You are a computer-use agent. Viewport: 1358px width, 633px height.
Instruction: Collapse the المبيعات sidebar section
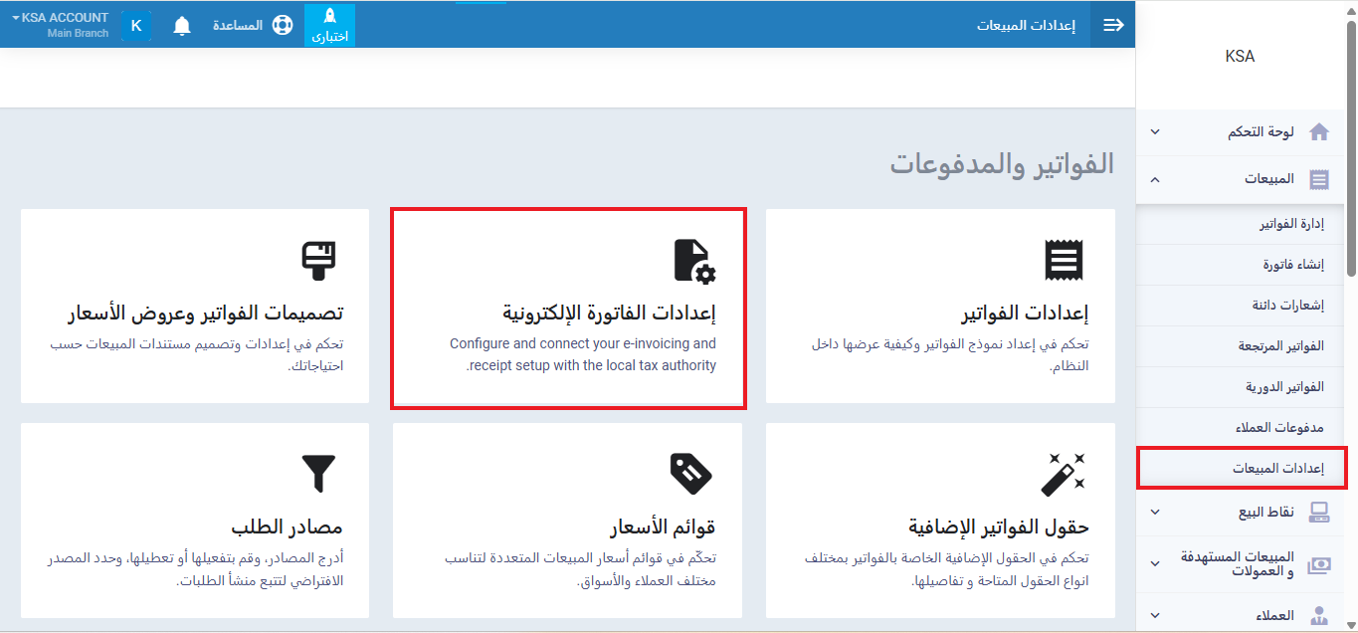1154,180
